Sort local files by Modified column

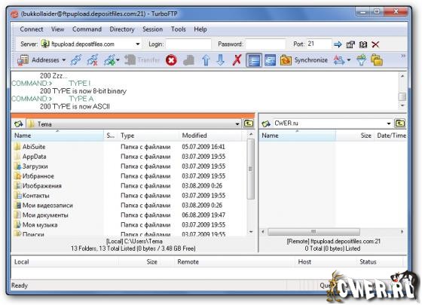click(210, 136)
